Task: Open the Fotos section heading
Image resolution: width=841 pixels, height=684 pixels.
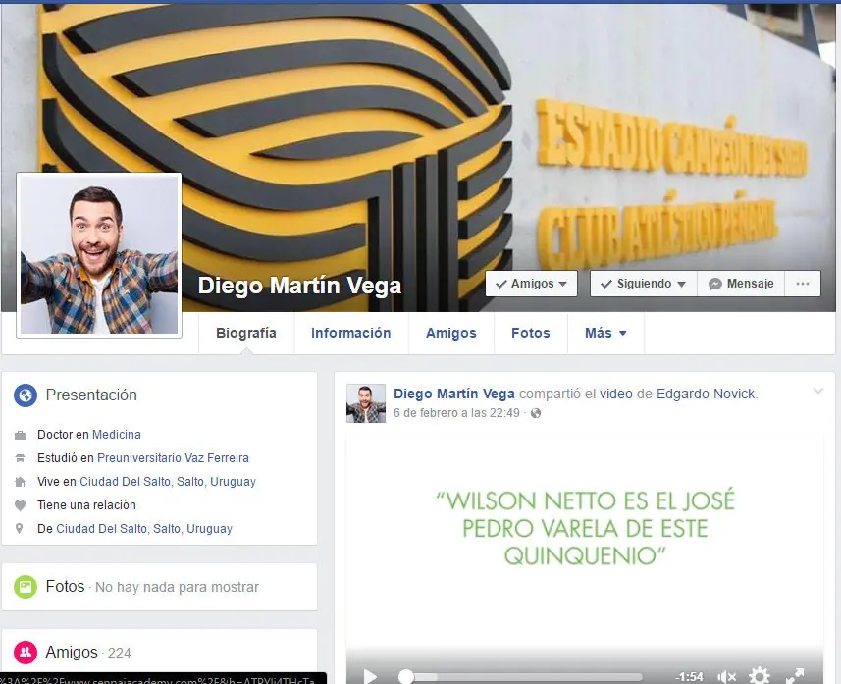Action: pyautogui.click(x=65, y=587)
